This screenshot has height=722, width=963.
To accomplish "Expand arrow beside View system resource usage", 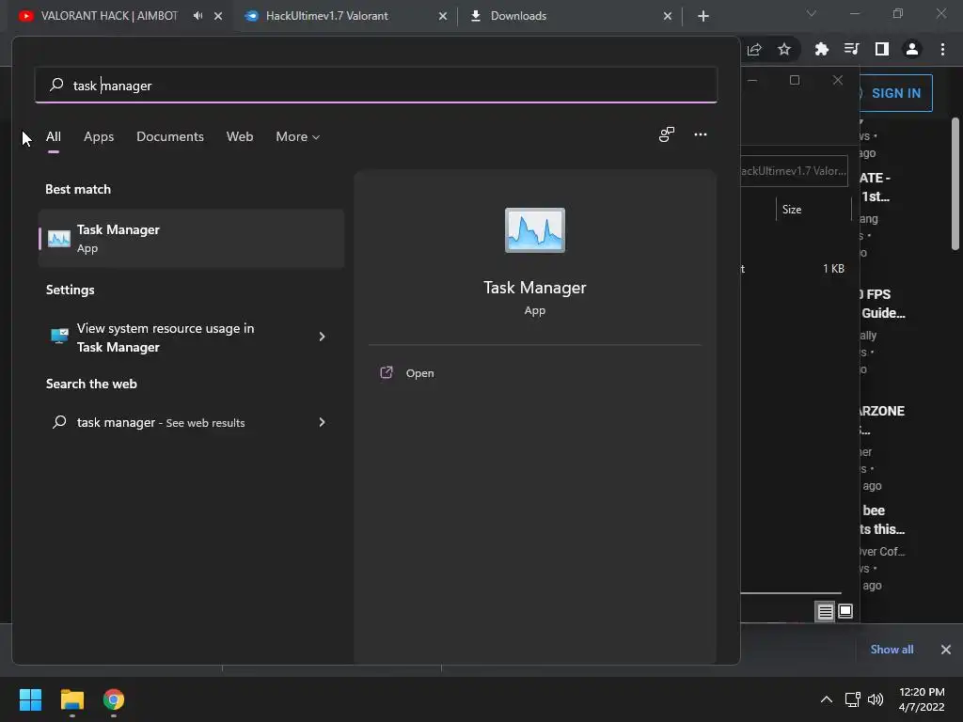I will click(x=322, y=337).
